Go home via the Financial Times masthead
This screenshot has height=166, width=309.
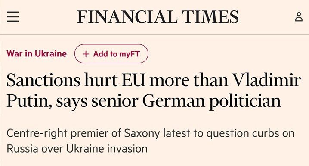point(158,17)
